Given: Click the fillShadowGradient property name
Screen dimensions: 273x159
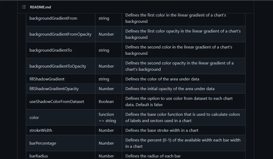Looking at the screenshot, I should click(47, 79).
